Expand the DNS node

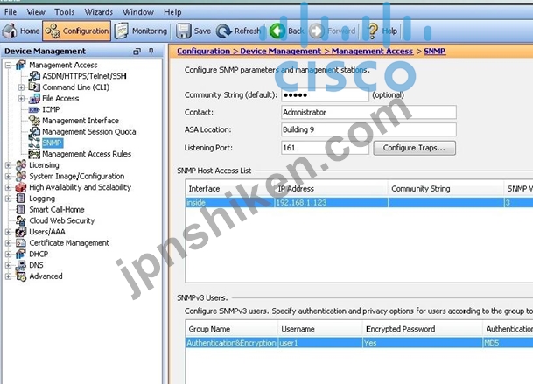(8, 265)
